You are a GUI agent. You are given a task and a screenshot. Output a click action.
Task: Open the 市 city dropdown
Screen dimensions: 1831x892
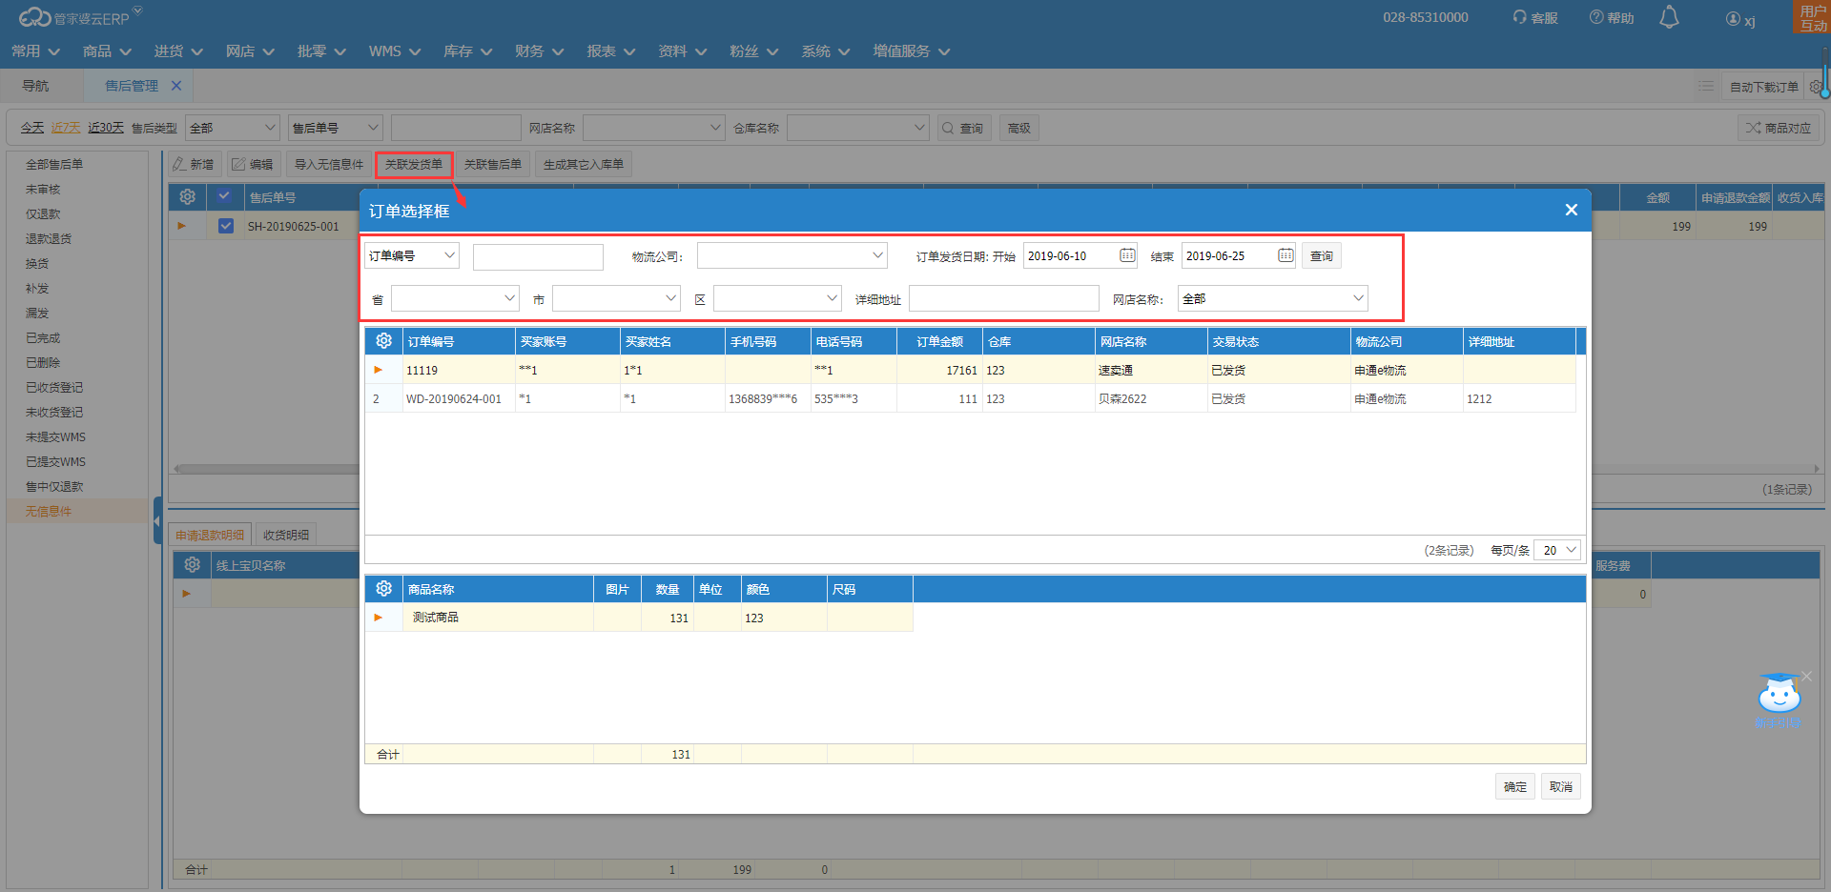coord(616,298)
